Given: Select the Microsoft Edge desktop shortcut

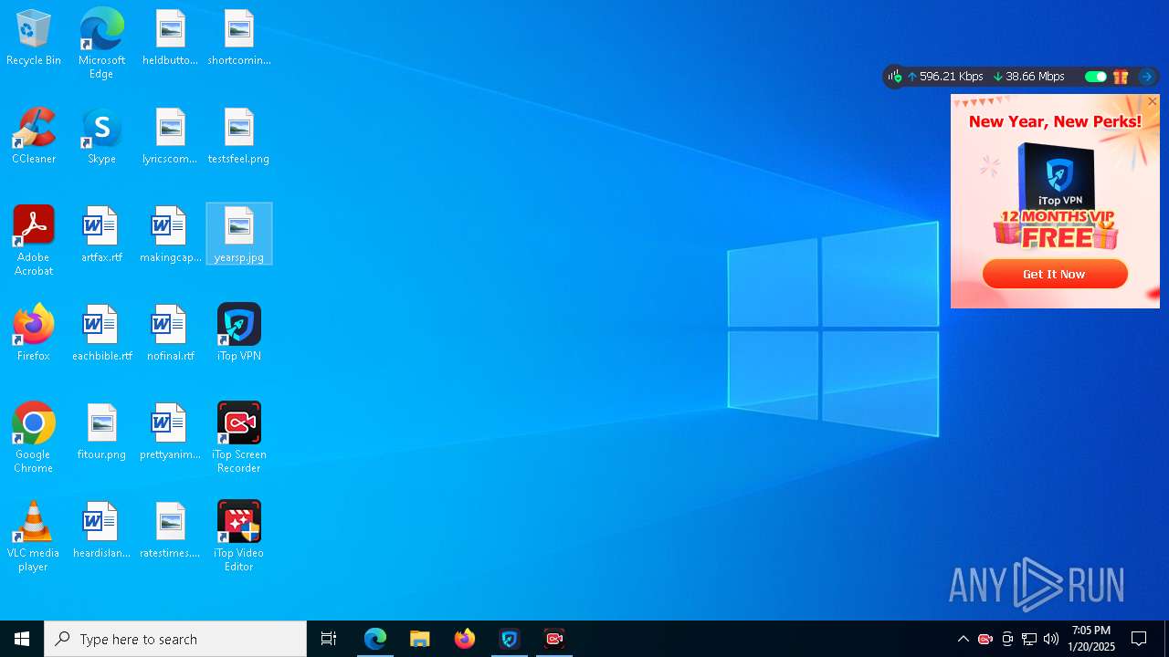Looking at the screenshot, I should tap(101, 43).
